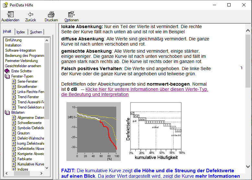The height and width of the screenshot is (180, 252).
Task: Open the Perimeter-Verbindung topic
Action: pos(21,61)
